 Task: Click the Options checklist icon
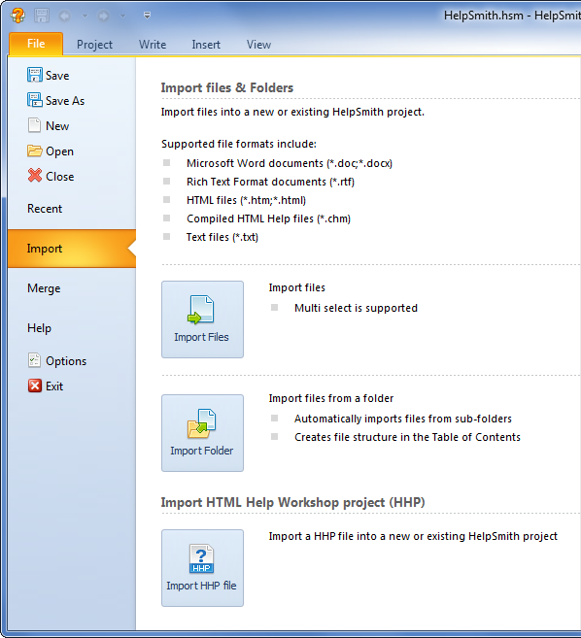tap(34, 360)
